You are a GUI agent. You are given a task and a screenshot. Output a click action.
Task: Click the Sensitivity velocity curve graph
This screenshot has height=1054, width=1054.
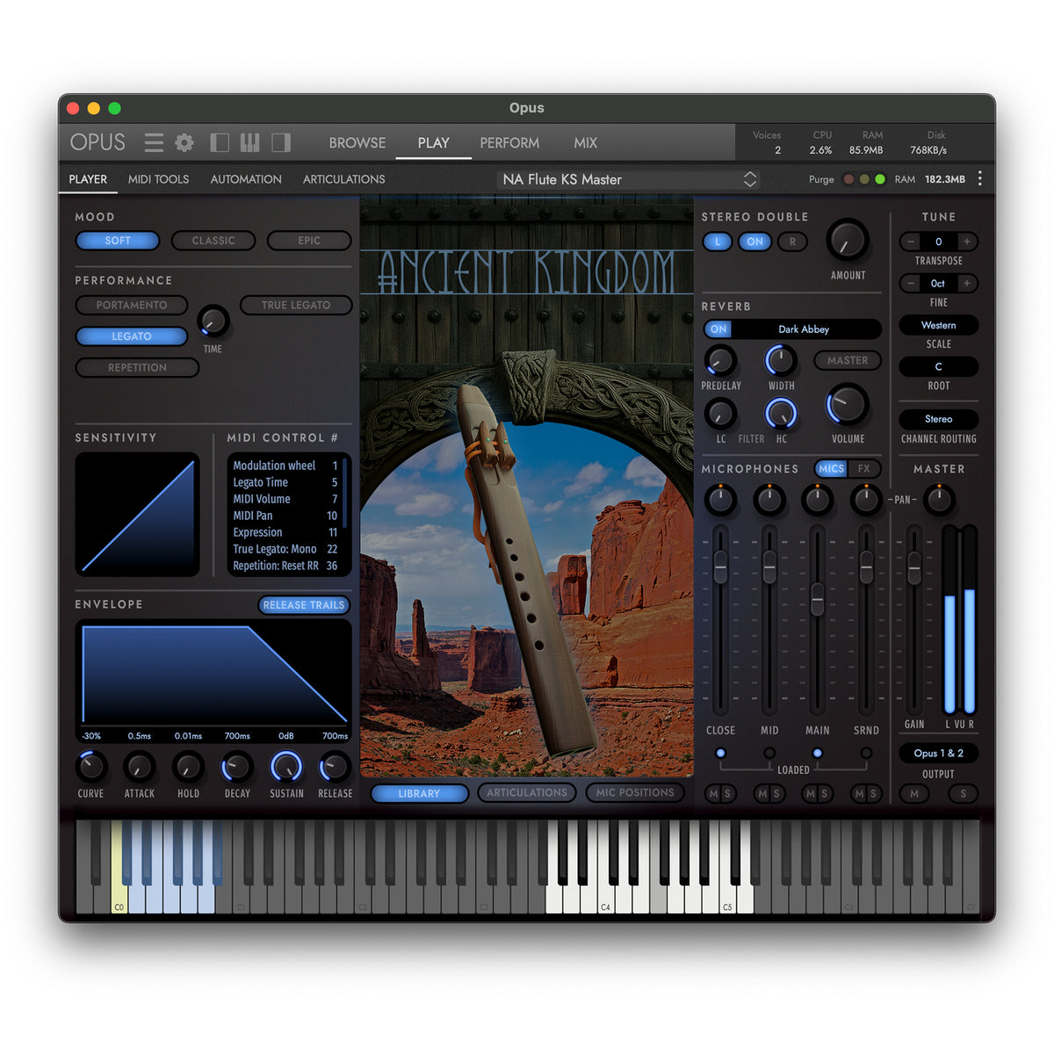(137, 515)
